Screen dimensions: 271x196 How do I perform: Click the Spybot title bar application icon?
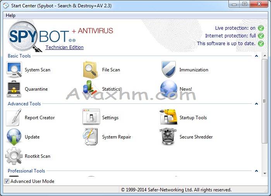point(6,5)
